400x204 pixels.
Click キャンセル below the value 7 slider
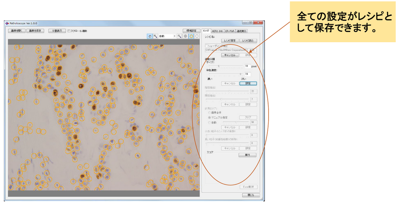[x=230, y=104]
